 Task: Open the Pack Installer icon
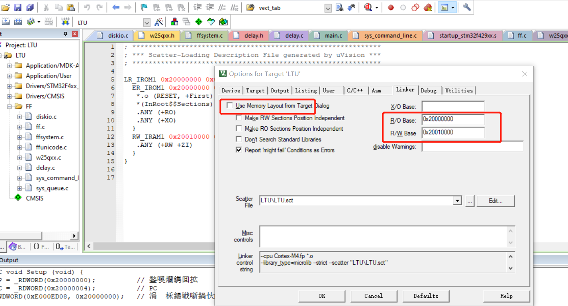223,22
